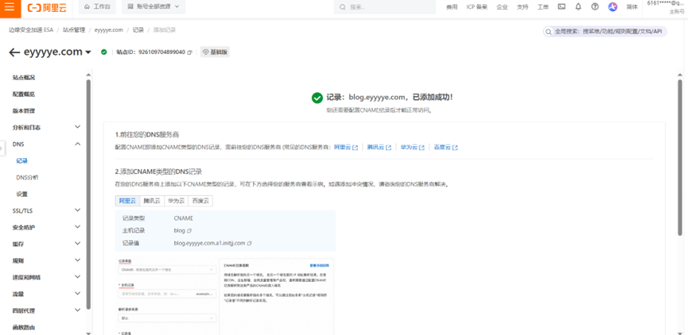688x335 pixels.
Task: Copy the site ID 926109704899040
Action: (x=189, y=52)
